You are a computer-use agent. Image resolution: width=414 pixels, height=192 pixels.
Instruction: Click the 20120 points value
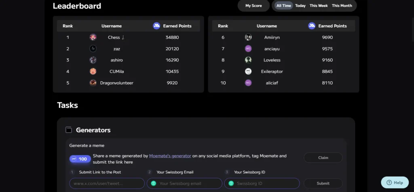(x=172, y=49)
